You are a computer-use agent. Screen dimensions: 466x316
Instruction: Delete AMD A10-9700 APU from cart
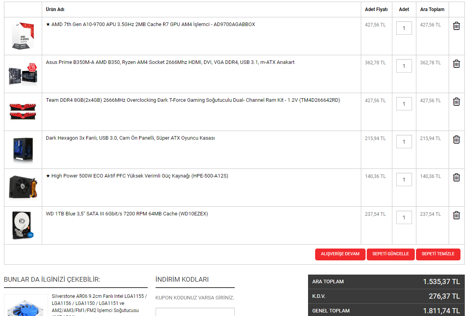coord(457,26)
